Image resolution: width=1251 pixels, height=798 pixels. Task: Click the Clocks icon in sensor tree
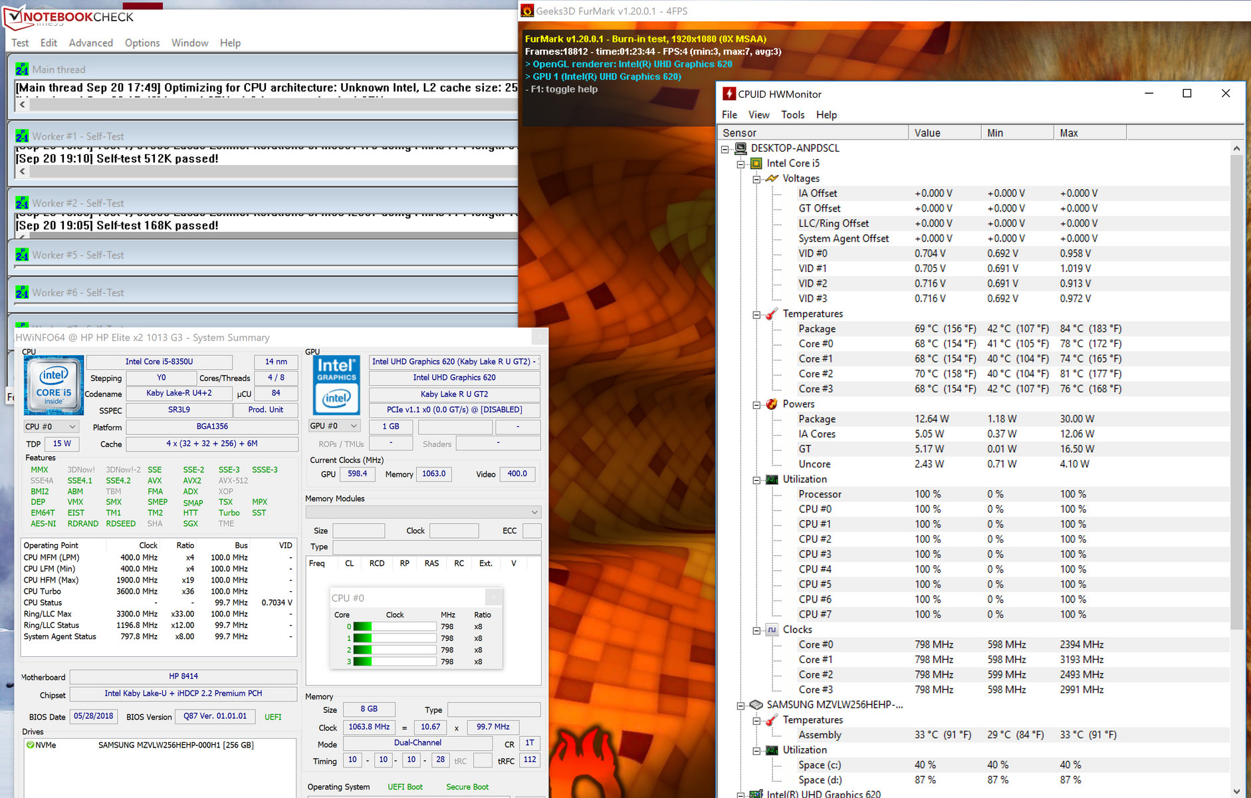(x=772, y=630)
